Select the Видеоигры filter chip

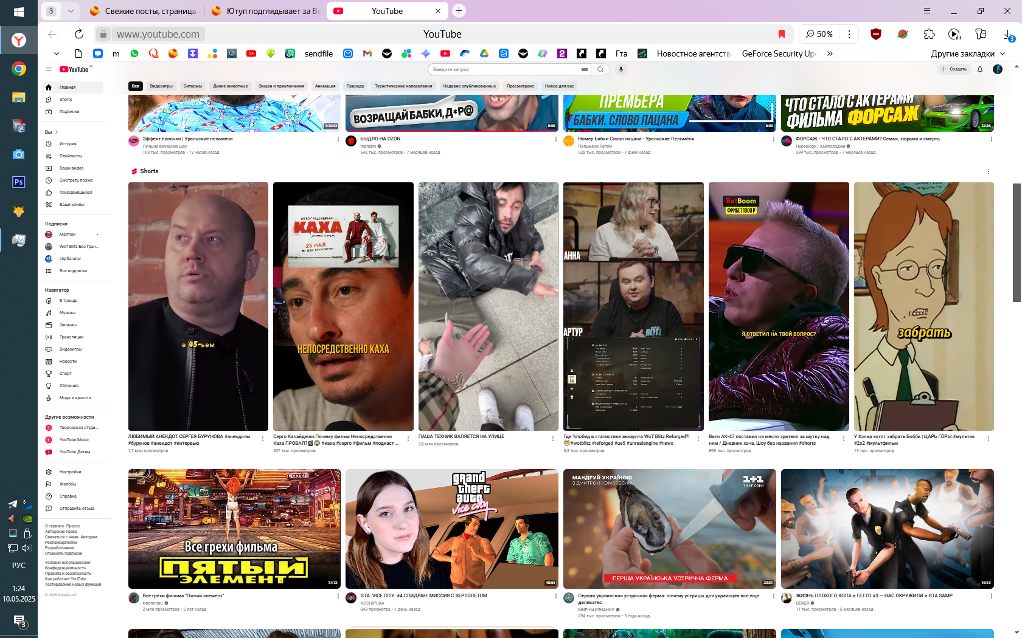click(x=161, y=86)
